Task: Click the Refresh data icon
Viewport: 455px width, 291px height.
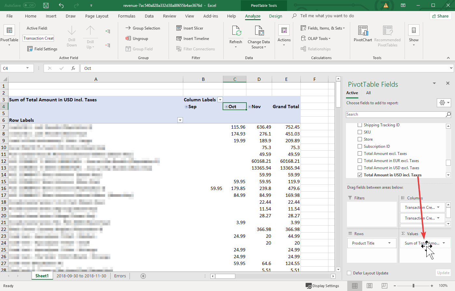Action: (236, 31)
